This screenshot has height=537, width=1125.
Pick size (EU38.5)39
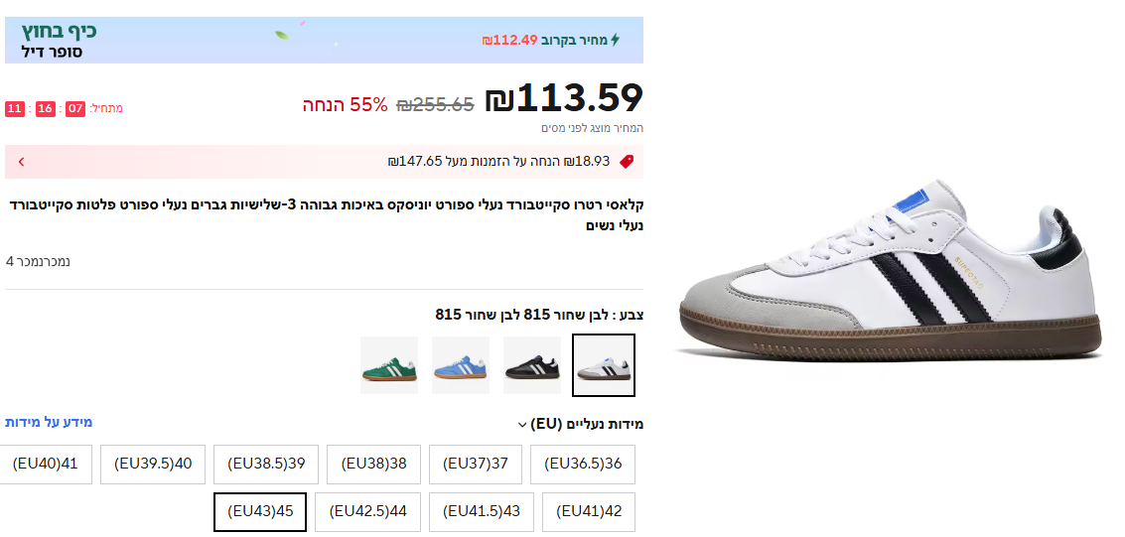266,464
